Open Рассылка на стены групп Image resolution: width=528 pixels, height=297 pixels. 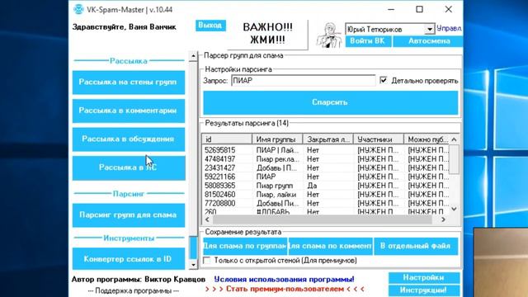[129, 82]
